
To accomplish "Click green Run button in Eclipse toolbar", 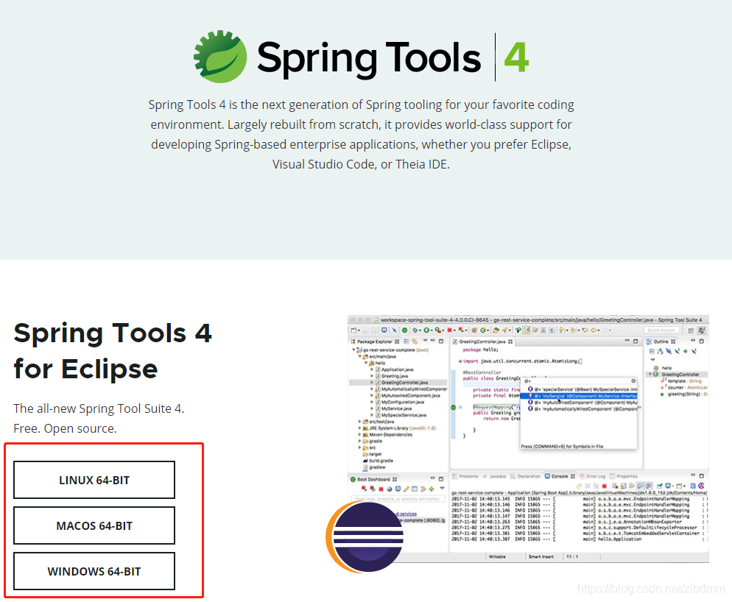I will coord(426,330).
